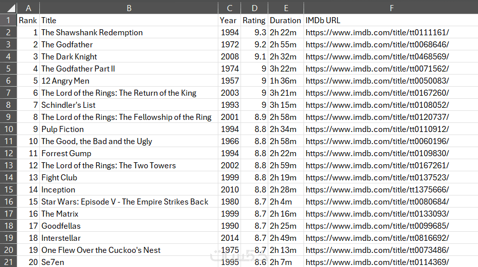Viewport: 478px width, 267px height.
Task: Click the Inception IMDb URL cell
Action: [377, 189]
